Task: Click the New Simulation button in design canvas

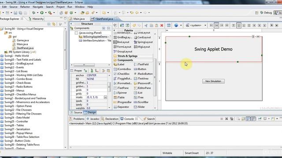Action: (x=213, y=81)
